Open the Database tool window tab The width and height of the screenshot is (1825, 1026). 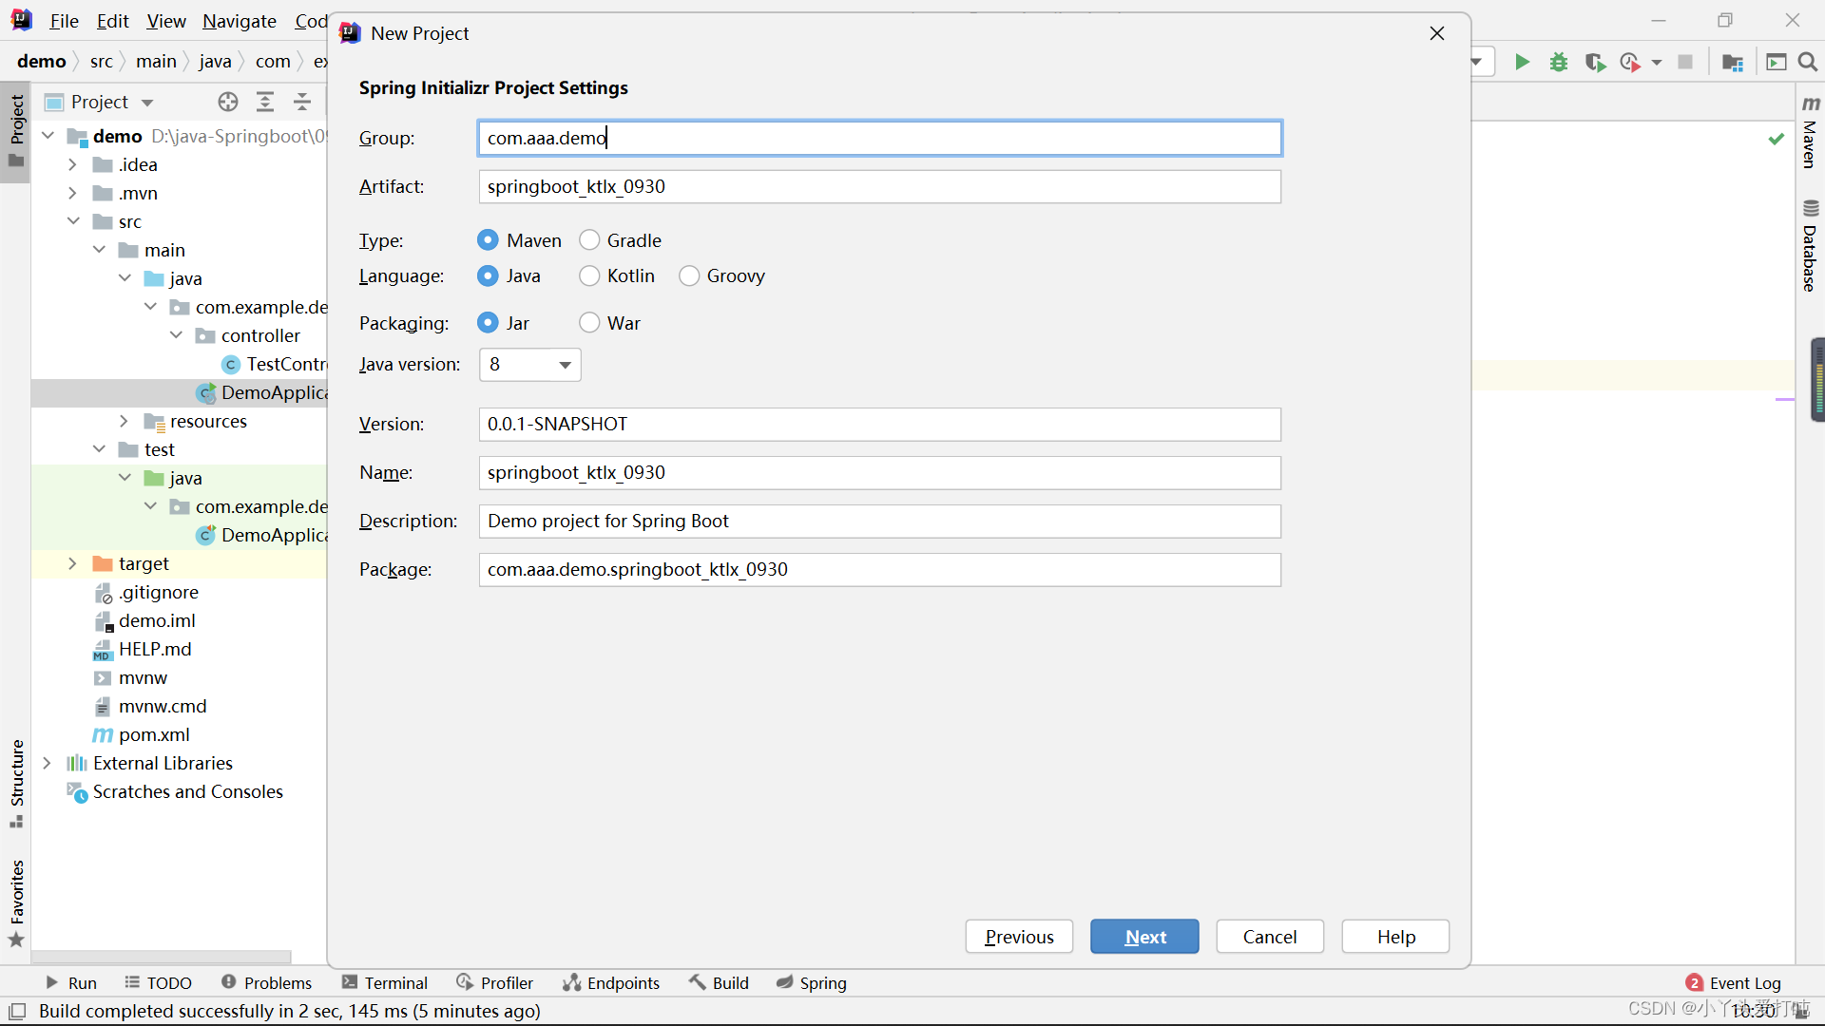[x=1810, y=246]
